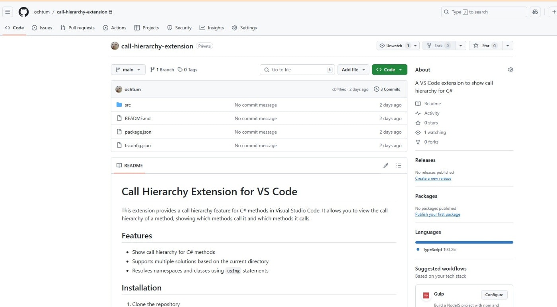Open README outline list icon
The image size is (557, 307).
click(x=399, y=165)
